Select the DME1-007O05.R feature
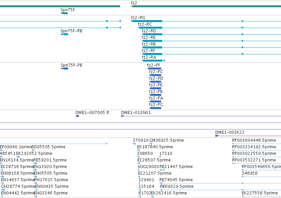Image resolution: width=281 pixels, height=198 pixels. (77, 116)
